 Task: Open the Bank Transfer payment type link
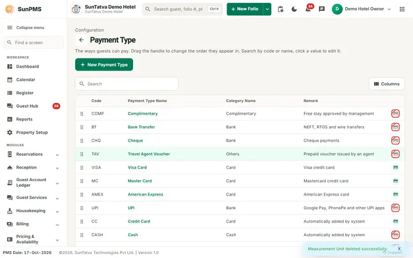click(x=141, y=127)
